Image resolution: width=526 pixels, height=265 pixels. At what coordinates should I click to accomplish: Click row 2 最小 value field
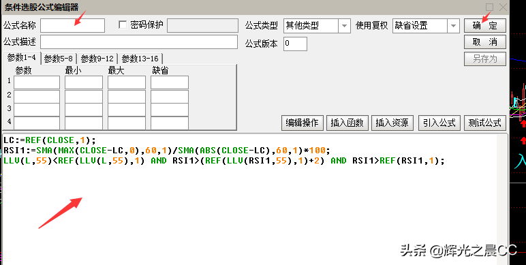pos(84,97)
